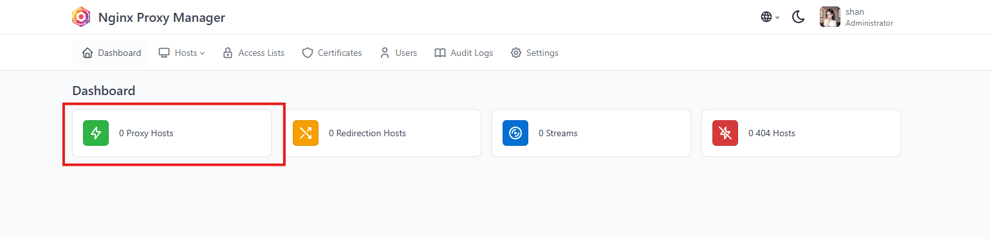This screenshot has width=991, height=239.
Task: Open the Settings page
Action: pyautogui.click(x=535, y=53)
